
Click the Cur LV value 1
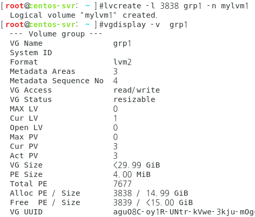point(115,118)
